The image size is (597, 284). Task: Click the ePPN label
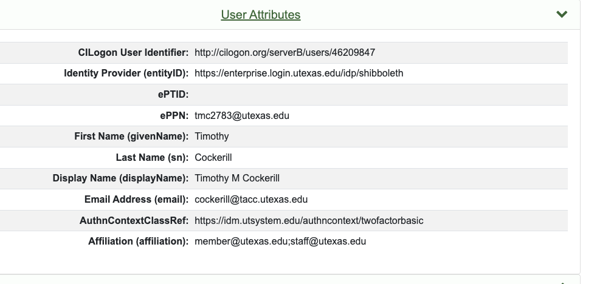pyautogui.click(x=174, y=115)
